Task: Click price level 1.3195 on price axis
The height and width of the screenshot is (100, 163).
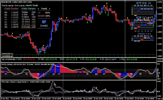Action: (160, 2)
